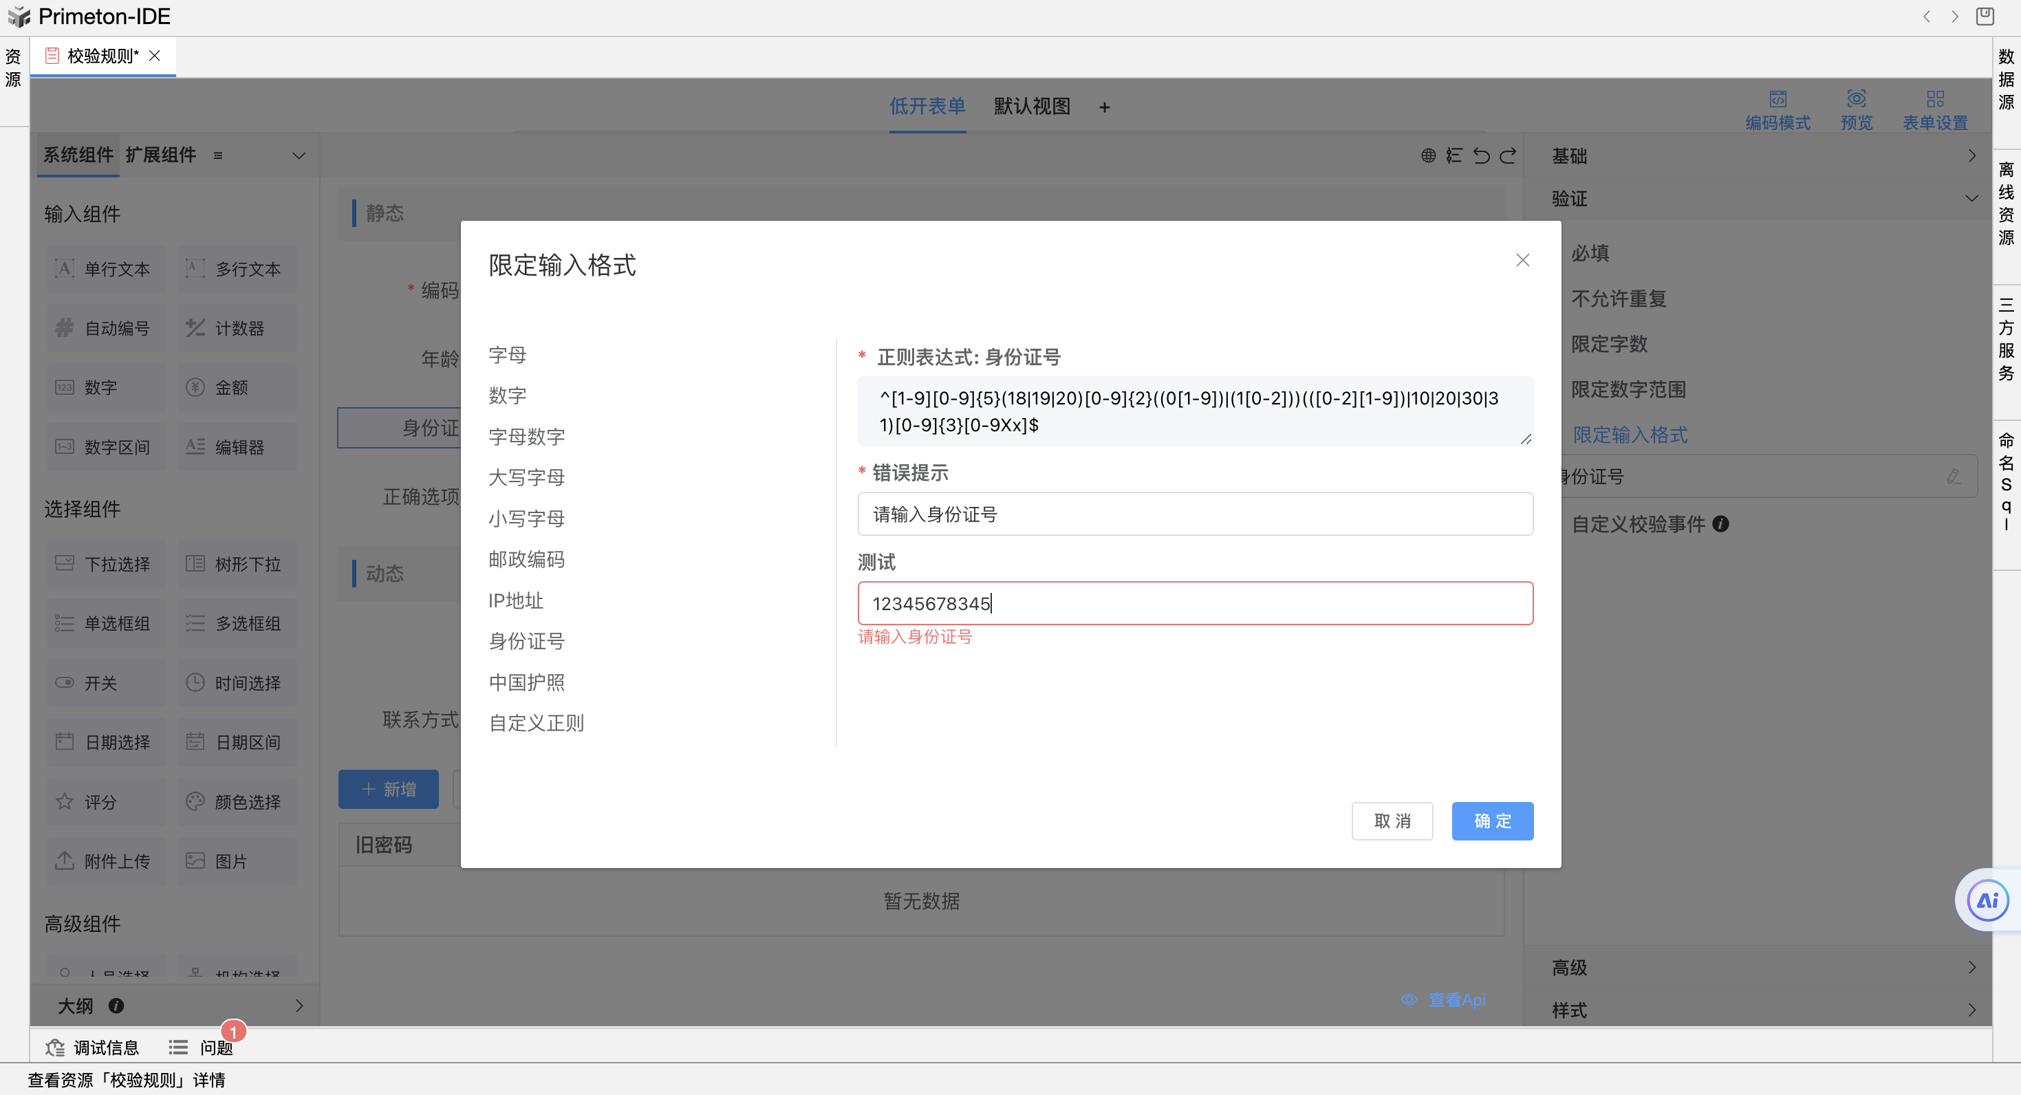Image resolution: width=2021 pixels, height=1095 pixels.
Task: Click info icon next to 自定义校验事件
Action: click(1720, 524)
